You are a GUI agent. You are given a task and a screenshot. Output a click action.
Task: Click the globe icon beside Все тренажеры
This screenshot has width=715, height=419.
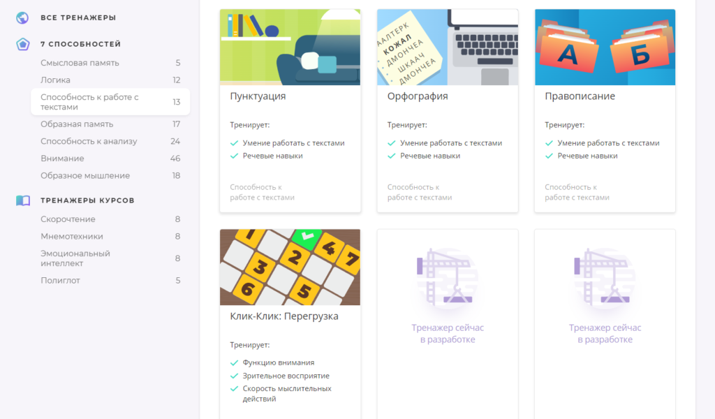23,17
